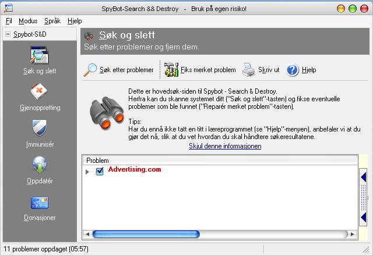Screen dimensions: 373x256
Task: Click Skjul denne informasjonen link
Action: [x=225, y=146]
